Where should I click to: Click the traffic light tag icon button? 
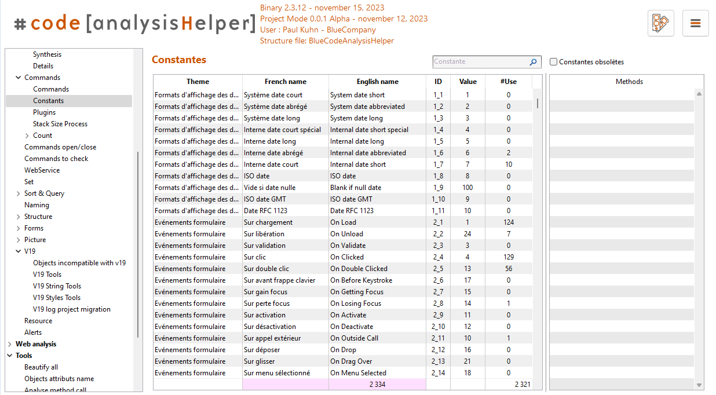tap(660, 23)
